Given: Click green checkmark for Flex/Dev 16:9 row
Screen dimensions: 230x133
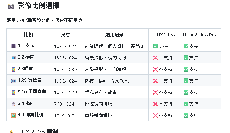Looking at the screenshot, I should point(186,81).
